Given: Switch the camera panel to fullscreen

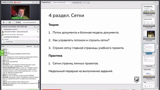Looking at the screenshot, I should (38, 2).
